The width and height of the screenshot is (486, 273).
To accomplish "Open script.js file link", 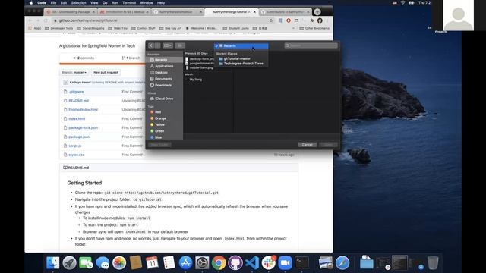I will pyautogui.click(x=75, y=146).
